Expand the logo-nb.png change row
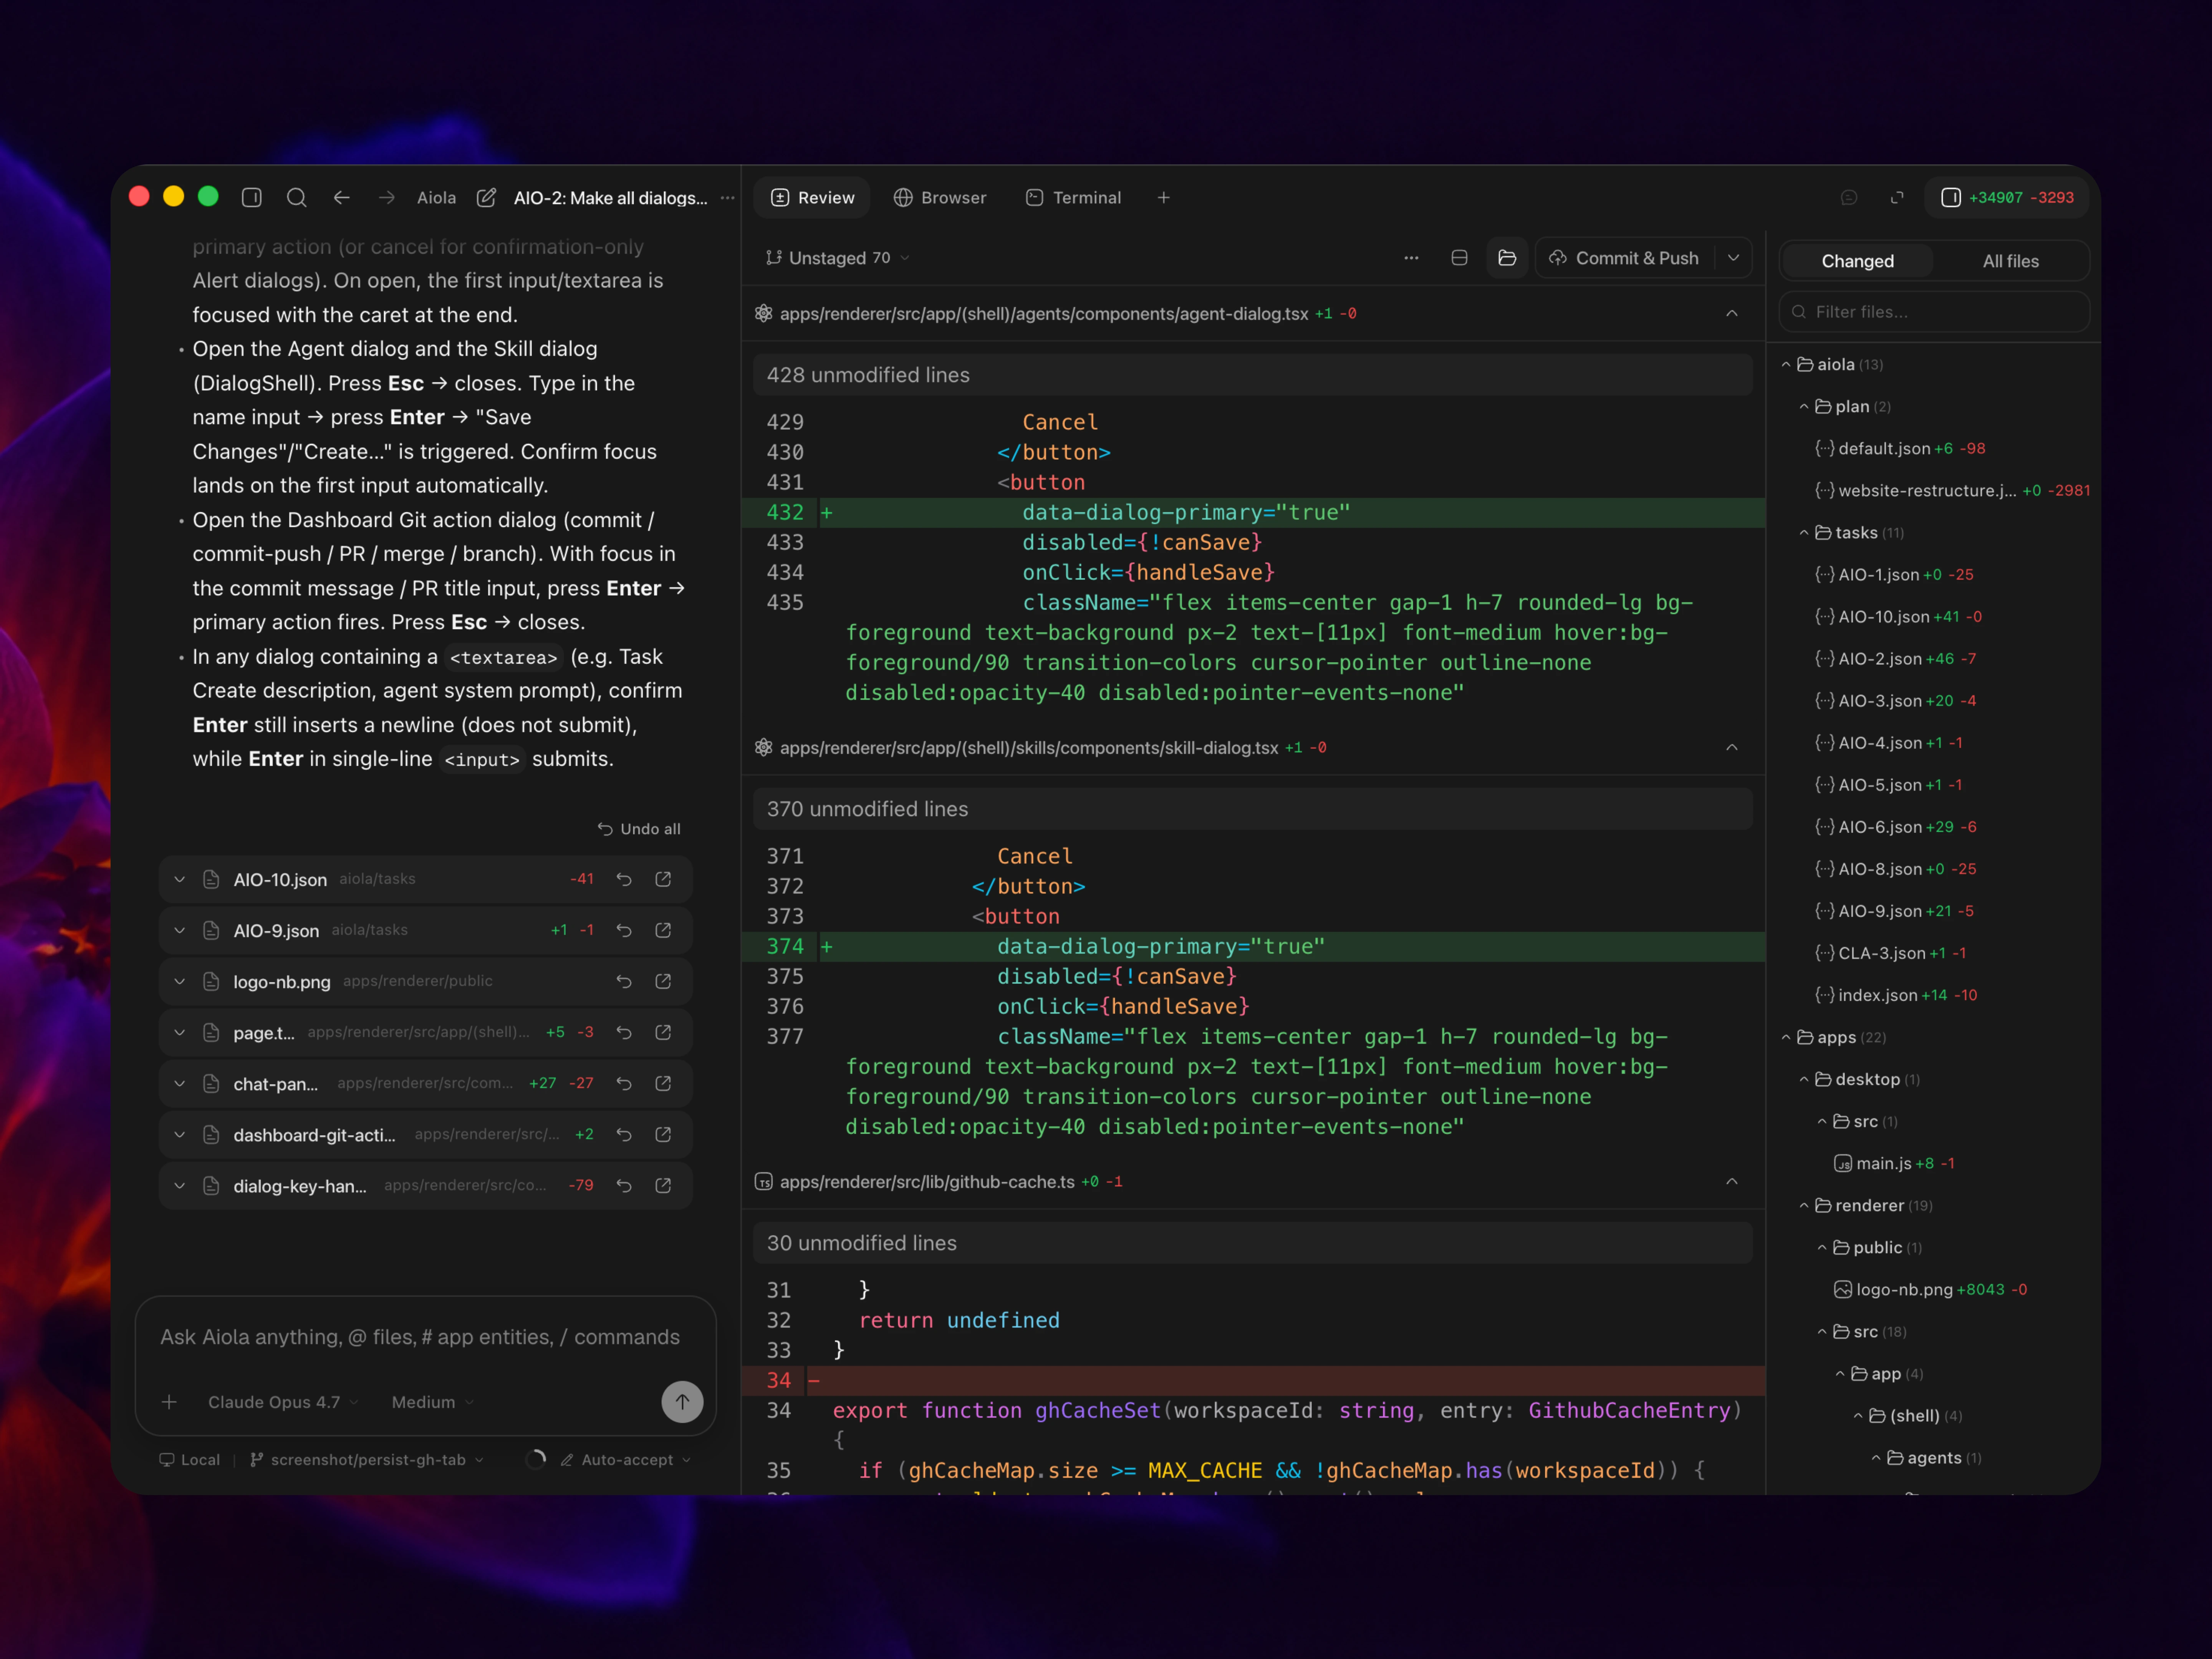 [180, 981]
